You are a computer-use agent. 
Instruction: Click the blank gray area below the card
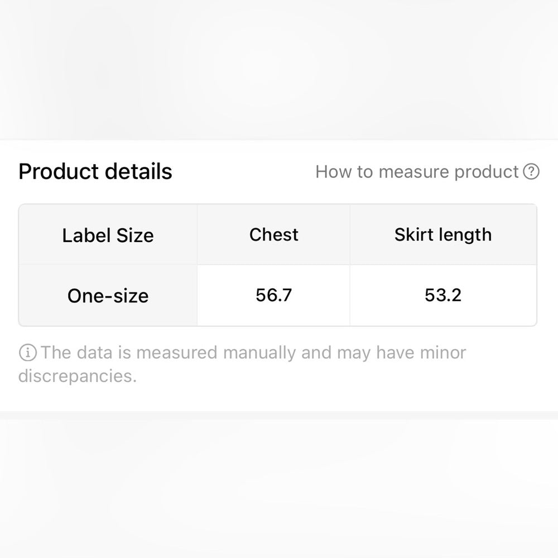click(279, 485)
